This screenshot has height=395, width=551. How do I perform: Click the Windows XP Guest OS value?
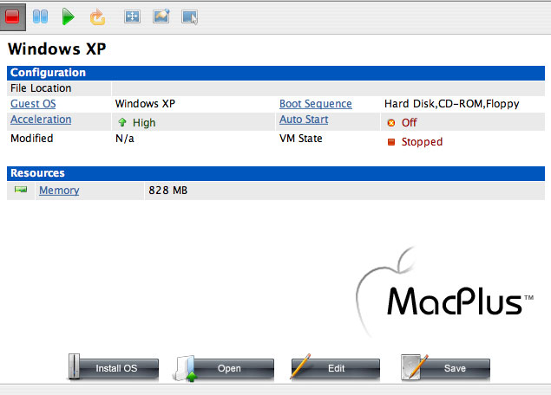[x=145, y=104]
